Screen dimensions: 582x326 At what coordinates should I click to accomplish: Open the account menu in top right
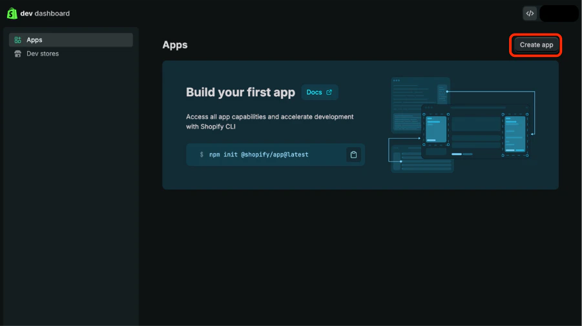pyautogui.click(x=559, y=14)
